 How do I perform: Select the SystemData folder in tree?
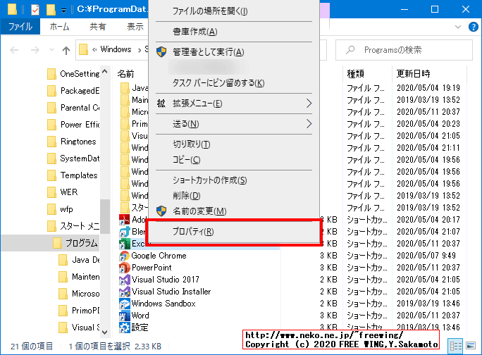pyautogui.click(x=73, y=158)
